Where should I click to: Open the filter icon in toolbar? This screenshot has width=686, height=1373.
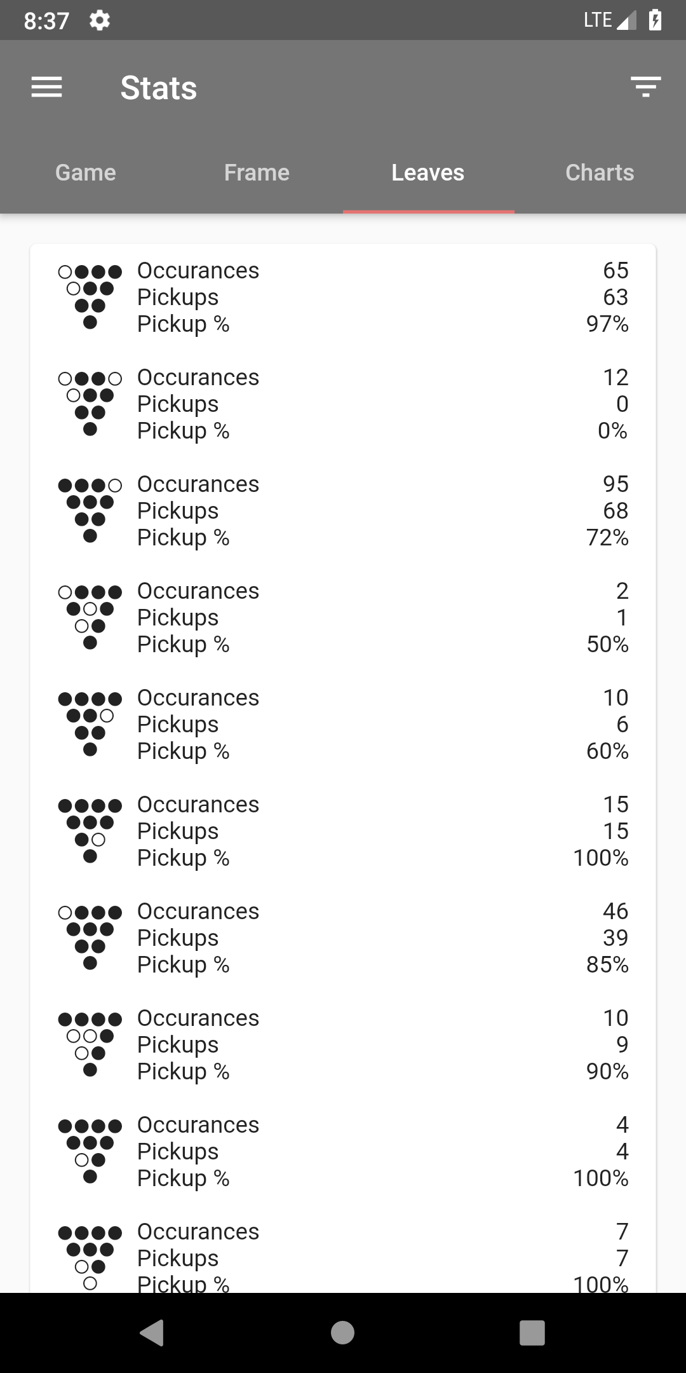[645, 87]
